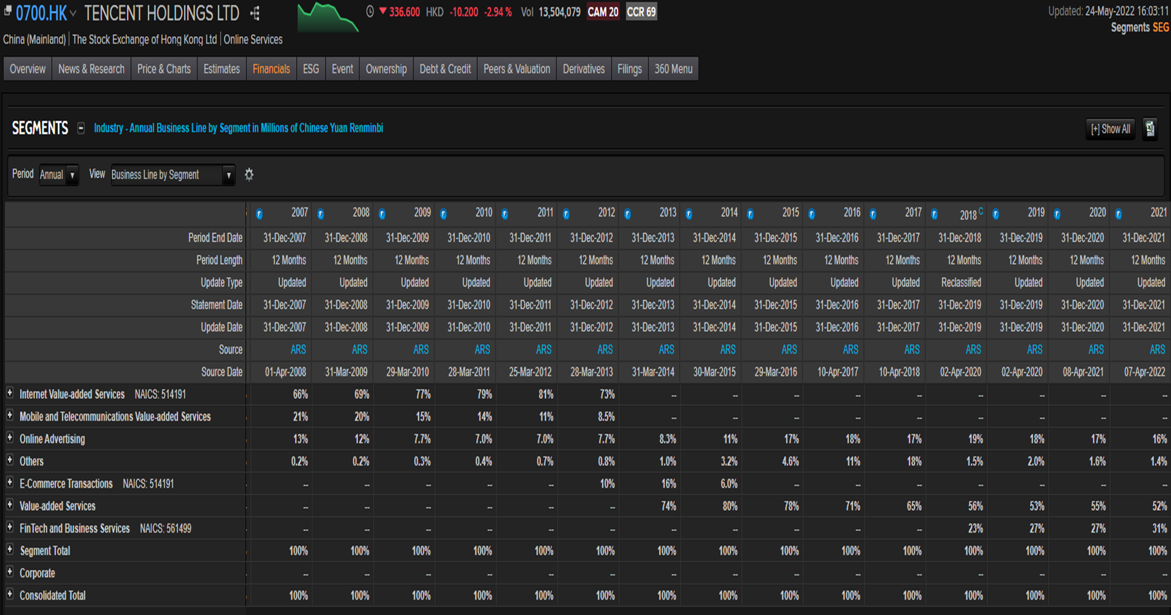
Task: Export segments table to Excel
Action: click(1150, 128)
